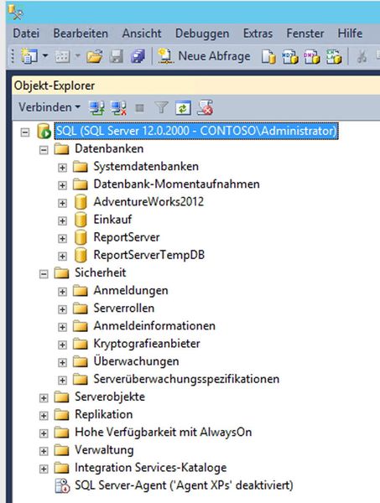Viewport: 380px width, 503px height.
Task: Expand the Serverüberwachungsspezifikationen folder
Action: pyautogui.click(x=62, y=380)
